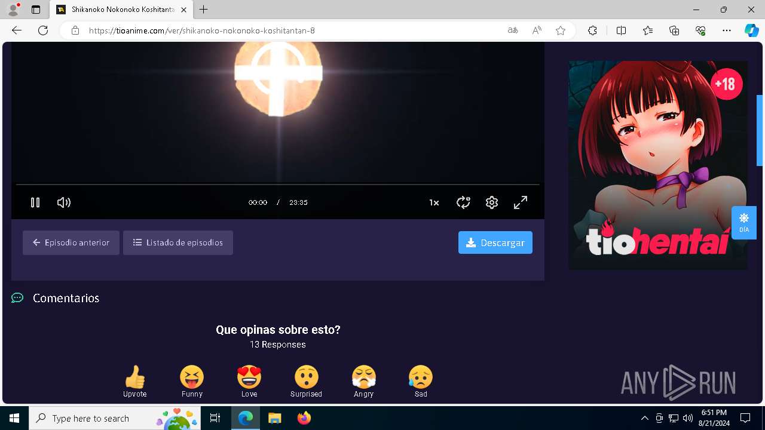Go back in browser
The height and width of the screenshot is (430, 765).
coord(17,30)
